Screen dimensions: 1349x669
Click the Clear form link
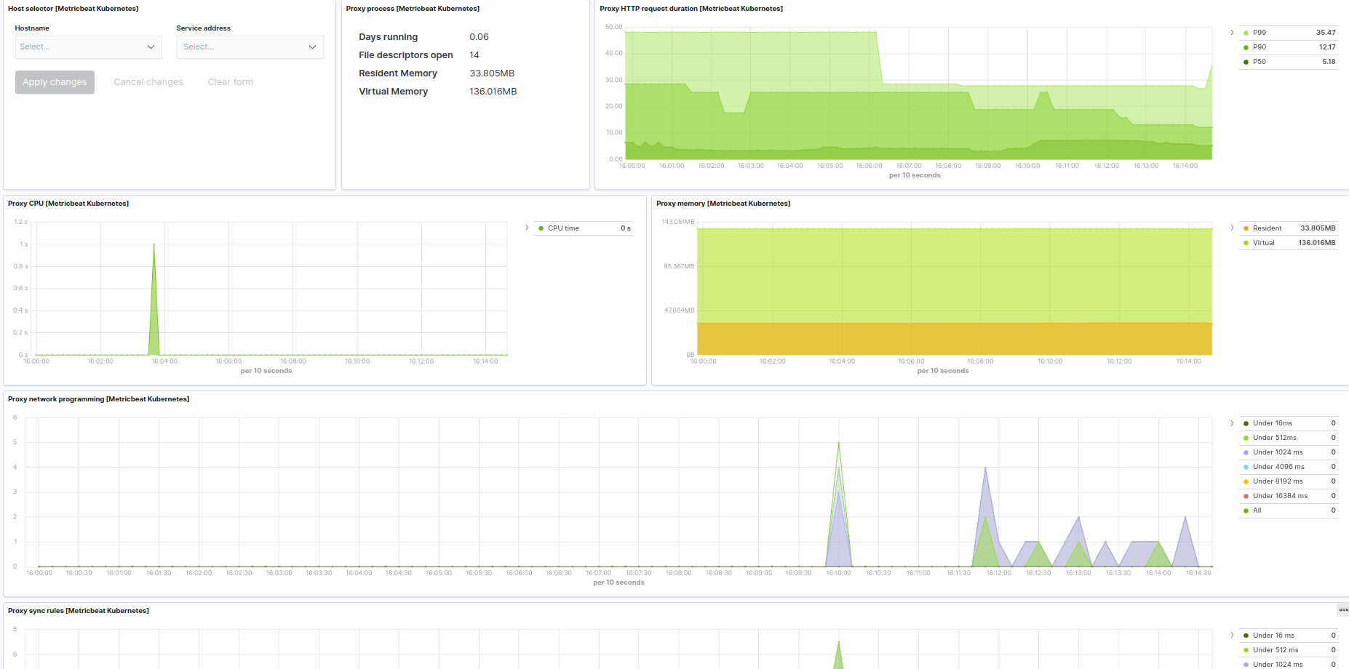[230, 81]
